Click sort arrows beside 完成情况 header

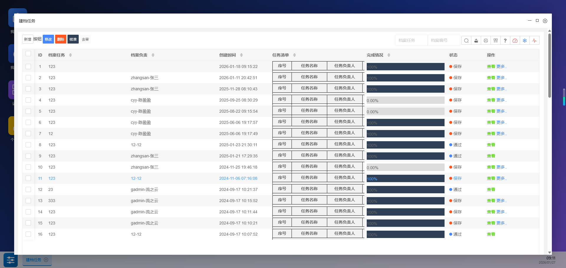point(389,55)
